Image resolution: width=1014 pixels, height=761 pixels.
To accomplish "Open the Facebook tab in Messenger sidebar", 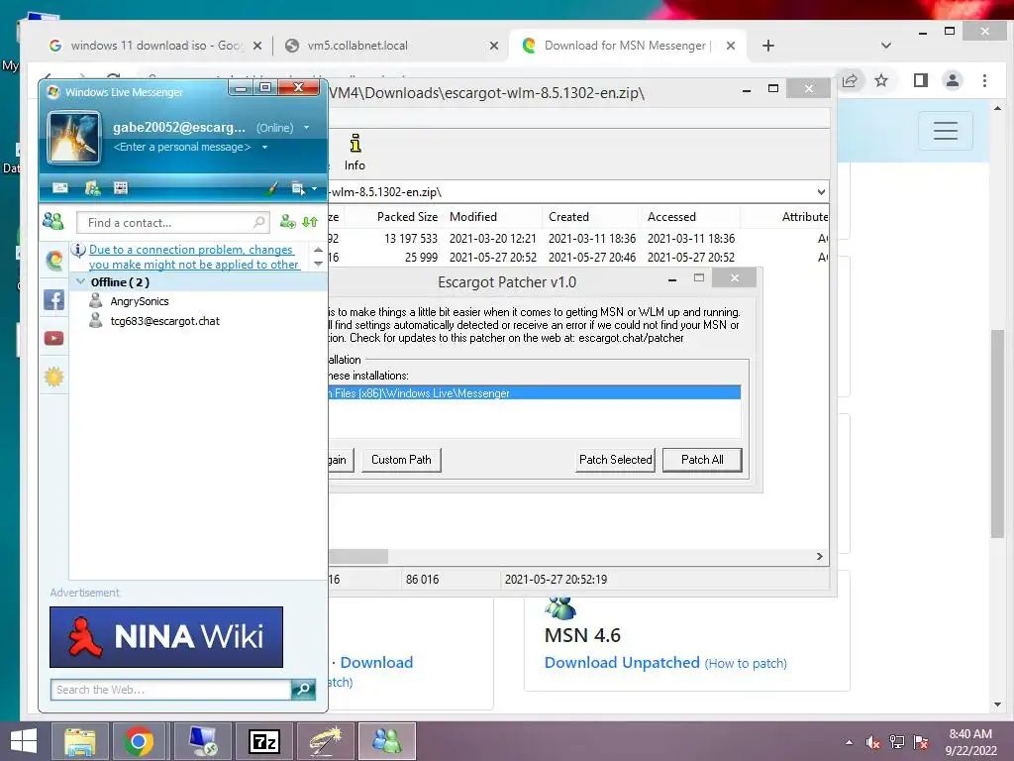I will (54, 299).
